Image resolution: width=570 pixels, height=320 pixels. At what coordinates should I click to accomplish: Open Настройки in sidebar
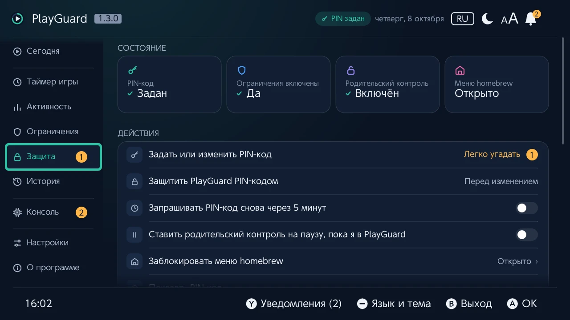tap(53, 243)
